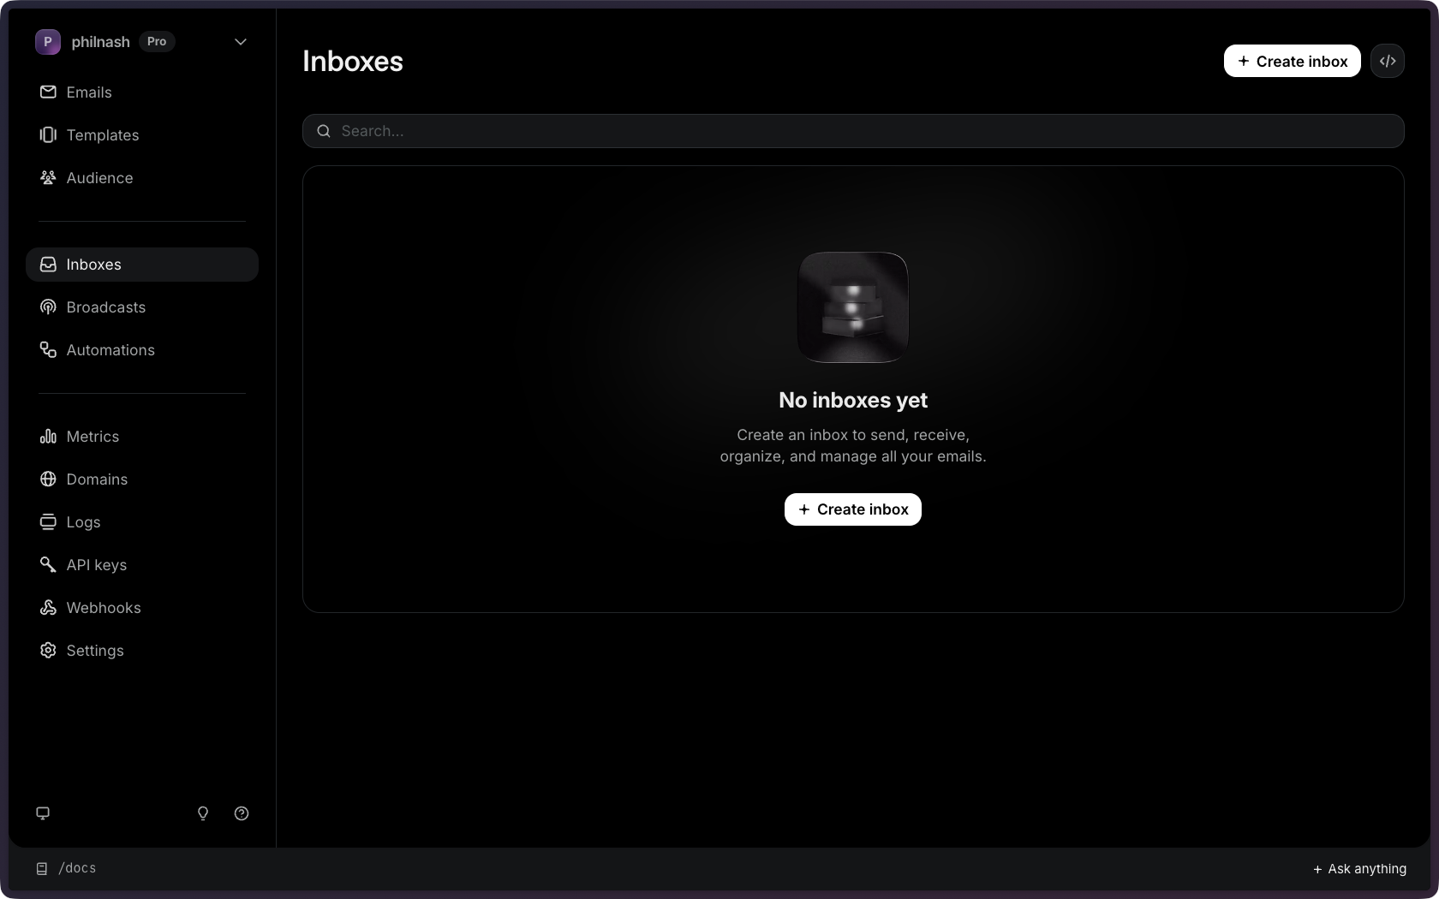Viewport: 1439px width, 899px height.
Task: Open the API code snippet panel icon
Action: [1387, 61]
